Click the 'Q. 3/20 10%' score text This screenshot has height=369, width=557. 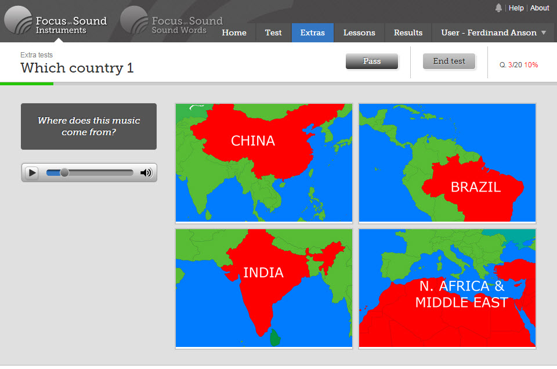click(519, 65)
